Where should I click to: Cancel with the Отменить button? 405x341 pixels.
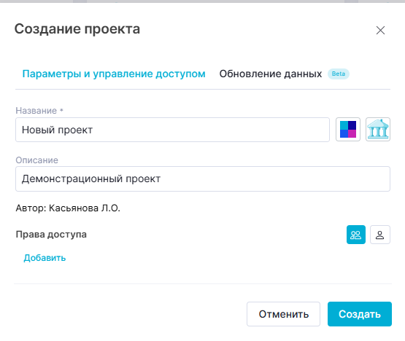click(x=283, y=314)
